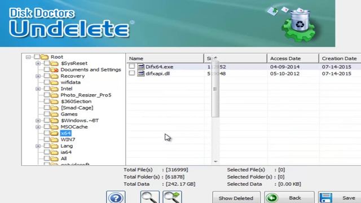Tick the wifidata folder checkbox
The width and height of the screenshot is (361, 203).
click(47, 82)
